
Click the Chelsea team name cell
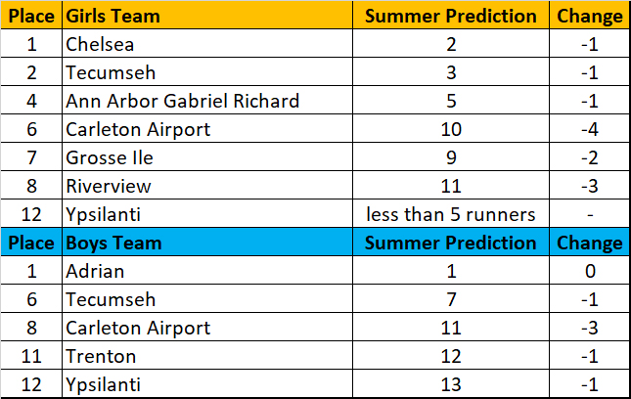205,44
